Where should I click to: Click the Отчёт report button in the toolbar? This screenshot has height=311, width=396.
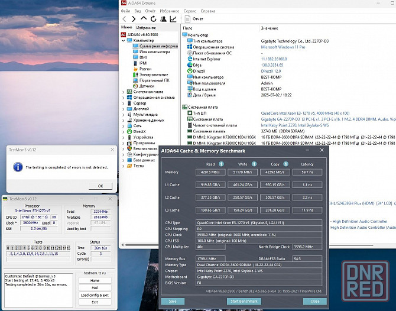[194, 19]
